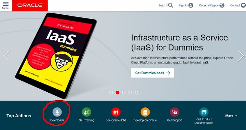
Task: Click the Get Training icon
Action: [x=86, y=112]
